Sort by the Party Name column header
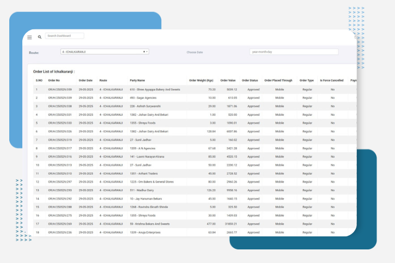Screen dimensions: 395x263 point(137,80)
